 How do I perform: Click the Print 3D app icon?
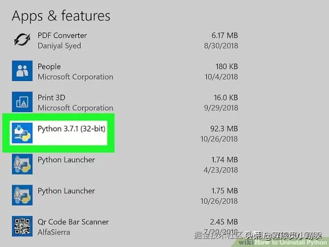22,102
